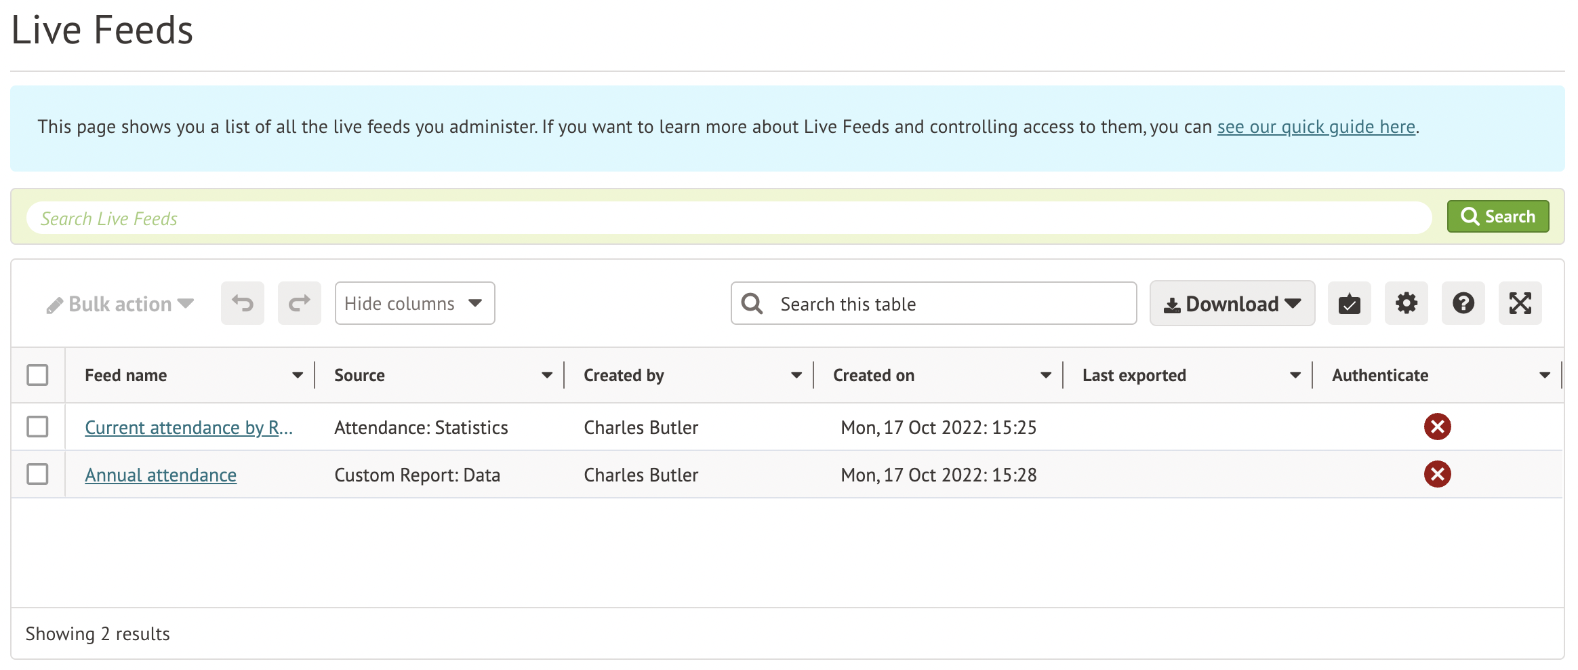
Task: Revoke authentication for Current attendance feed
Action: pos(1437,427)
